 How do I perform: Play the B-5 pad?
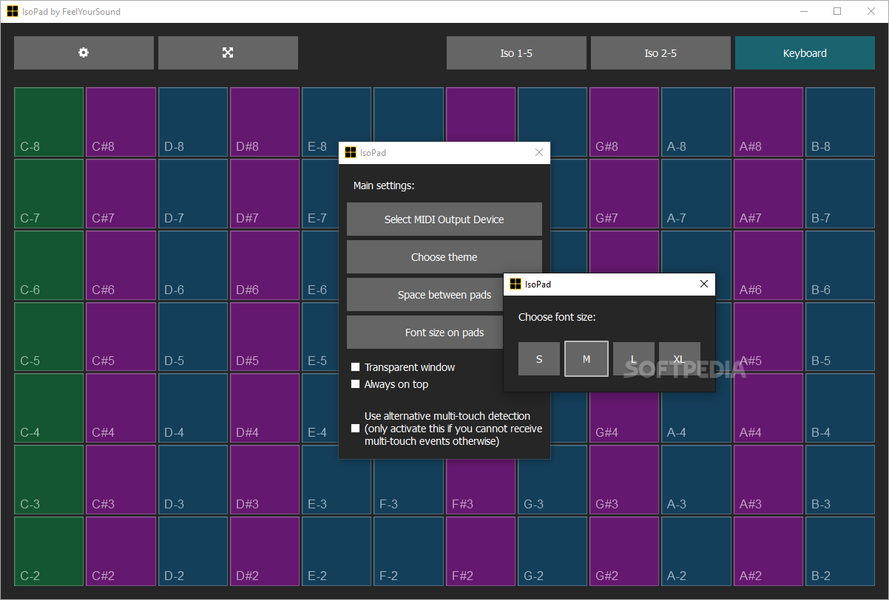tap(840, 337)
